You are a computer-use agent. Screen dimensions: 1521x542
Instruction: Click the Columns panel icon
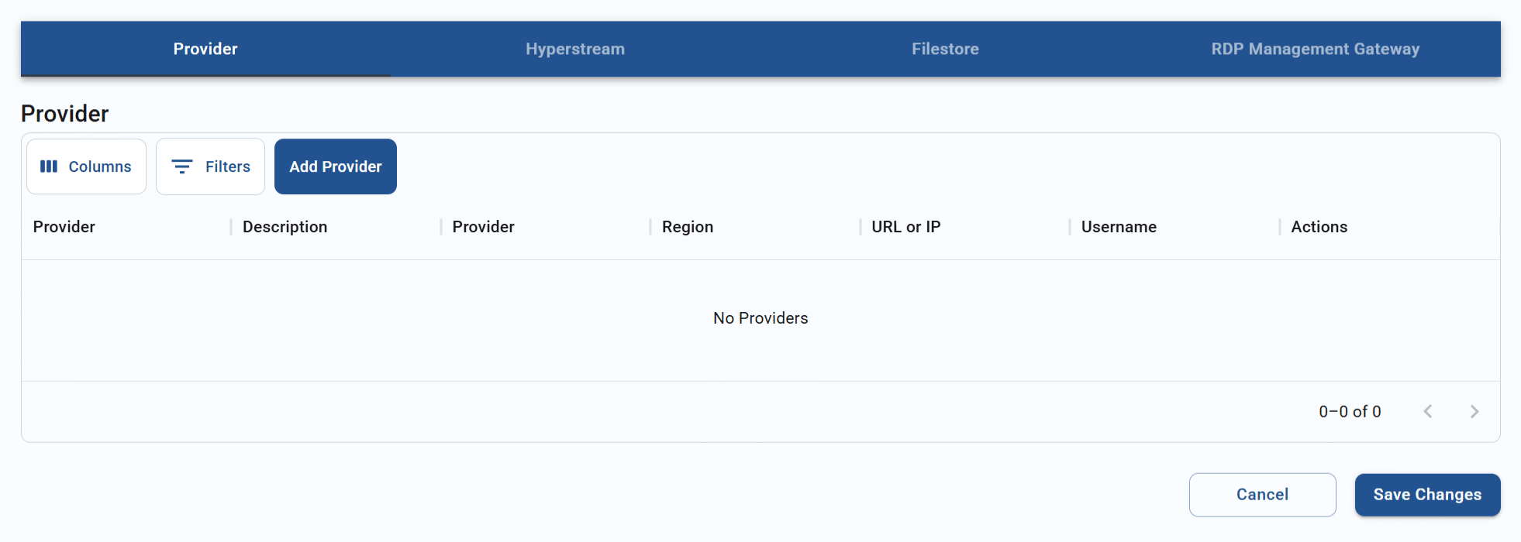click(50, 166)
